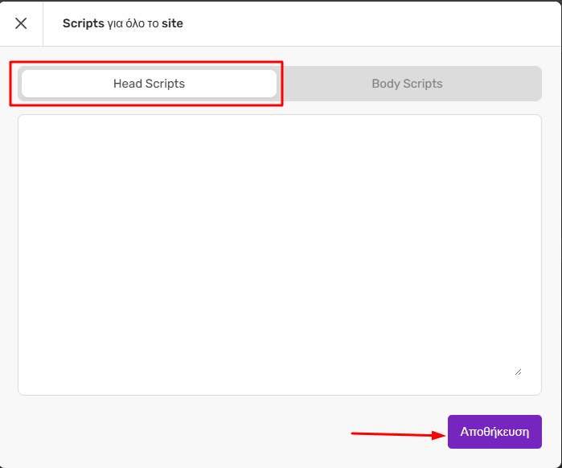Image resolution: width=562 pixels, height=468 pixels.
Task: Choose Body Scripts in the segmented control
Action: (407, 84)
